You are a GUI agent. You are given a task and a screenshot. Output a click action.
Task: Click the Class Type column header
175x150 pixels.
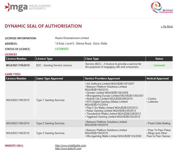[x=115, y=59]
